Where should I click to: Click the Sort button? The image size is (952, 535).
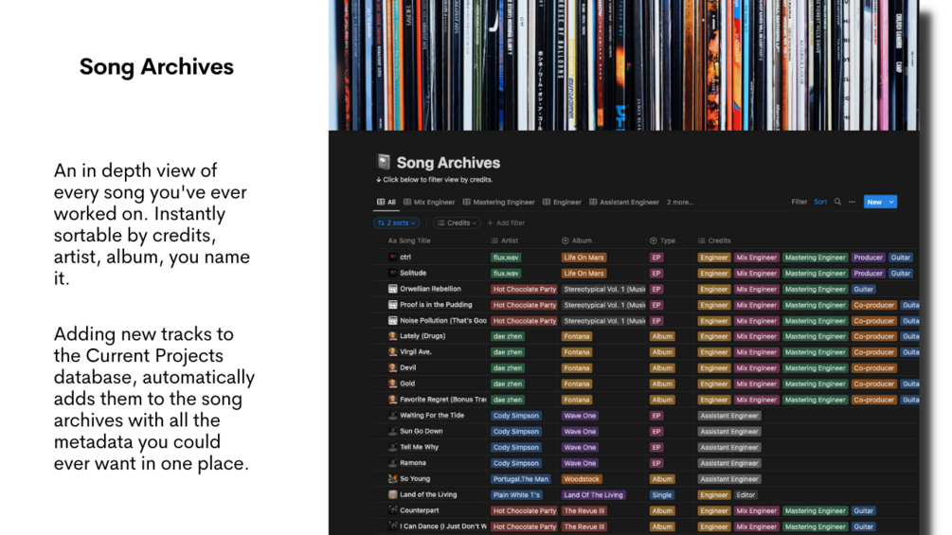pyautogui.click(x=820, y=202)
